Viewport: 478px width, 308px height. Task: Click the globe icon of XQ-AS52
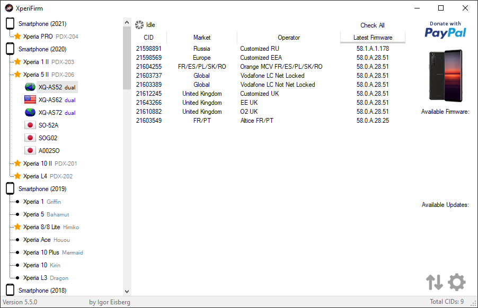pos(30,87)
